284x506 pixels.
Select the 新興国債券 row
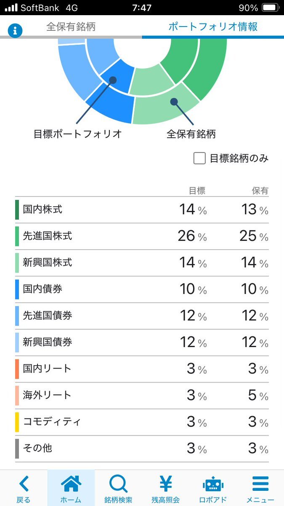142,342
